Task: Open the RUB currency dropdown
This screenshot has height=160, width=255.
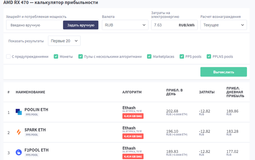Action: 125,25
